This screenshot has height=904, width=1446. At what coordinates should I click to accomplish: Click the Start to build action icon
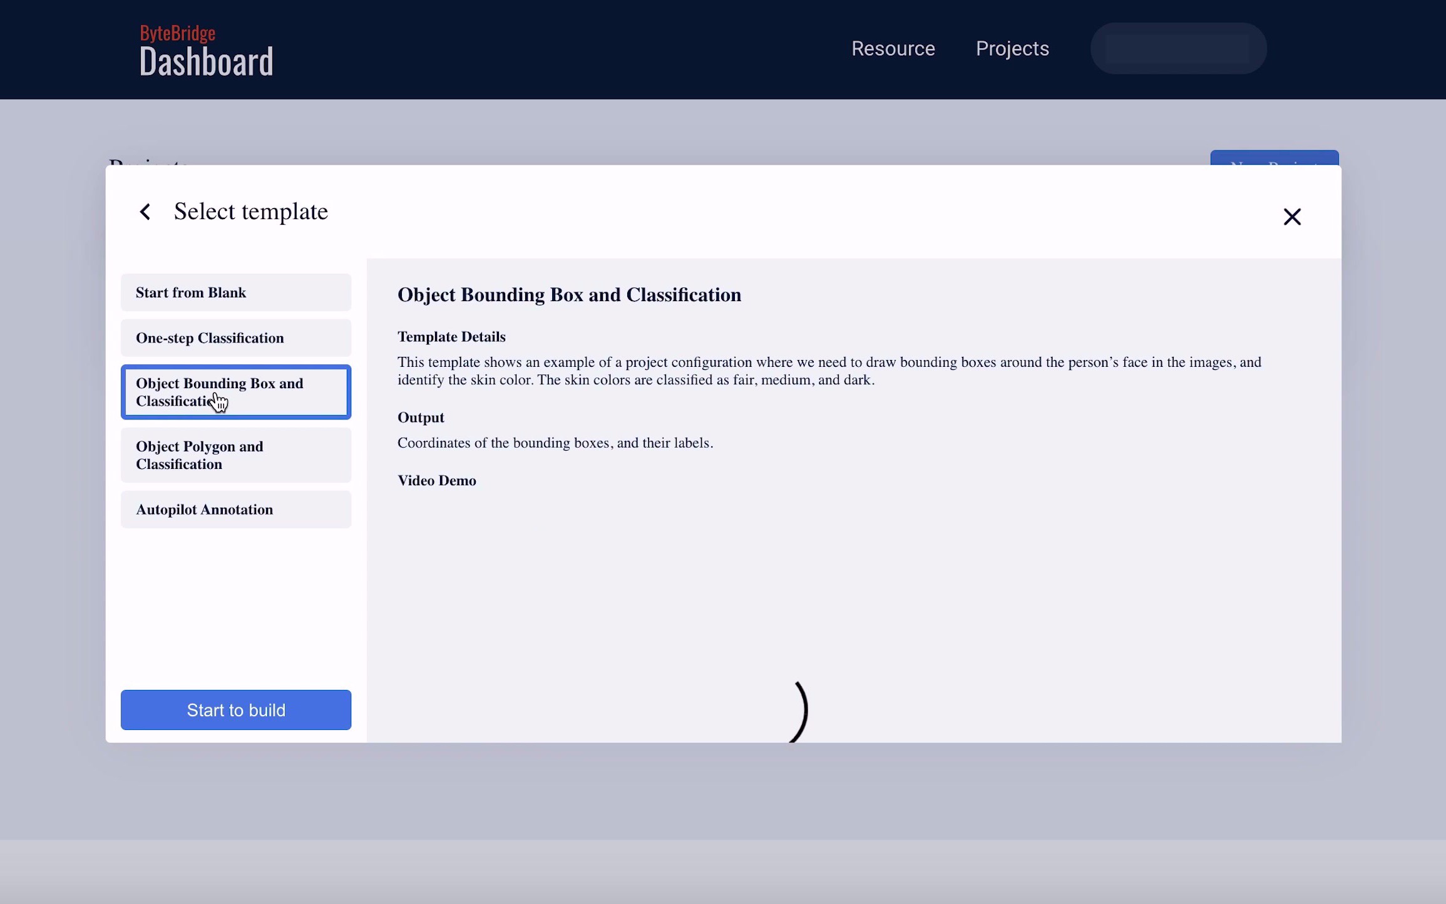pyautogui.click(x=235, y=709)
